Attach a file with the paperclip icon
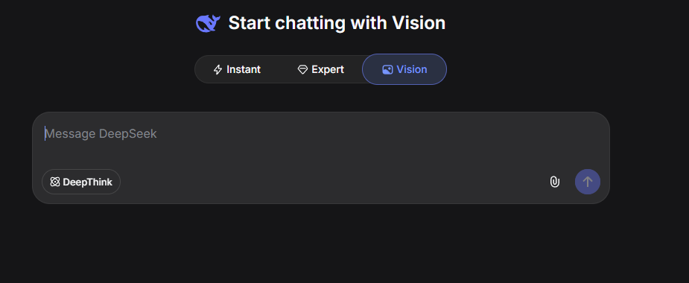The height and width of the screenshot is (283, 689). [555, 182]
